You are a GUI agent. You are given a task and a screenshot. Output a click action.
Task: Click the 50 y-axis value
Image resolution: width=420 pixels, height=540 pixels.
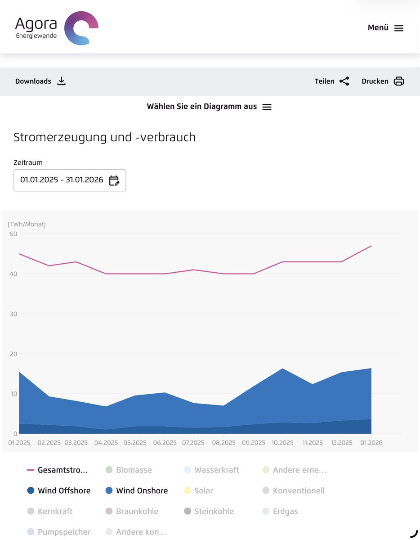coord(13,234)
